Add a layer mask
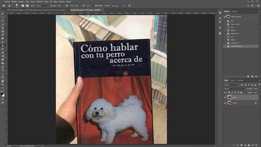This screenshot has width=261, height=147. 241,145
